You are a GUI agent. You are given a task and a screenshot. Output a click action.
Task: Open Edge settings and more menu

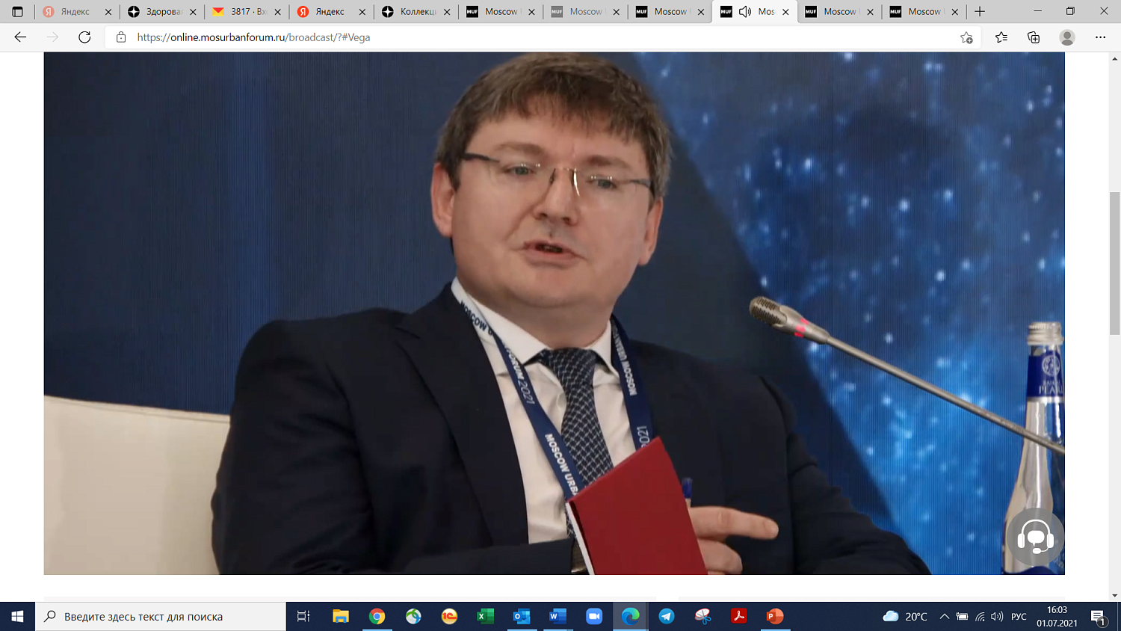[1100, 37]
